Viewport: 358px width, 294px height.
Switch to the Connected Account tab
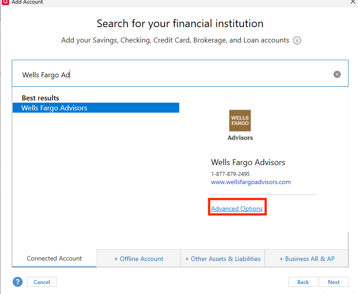54,258
